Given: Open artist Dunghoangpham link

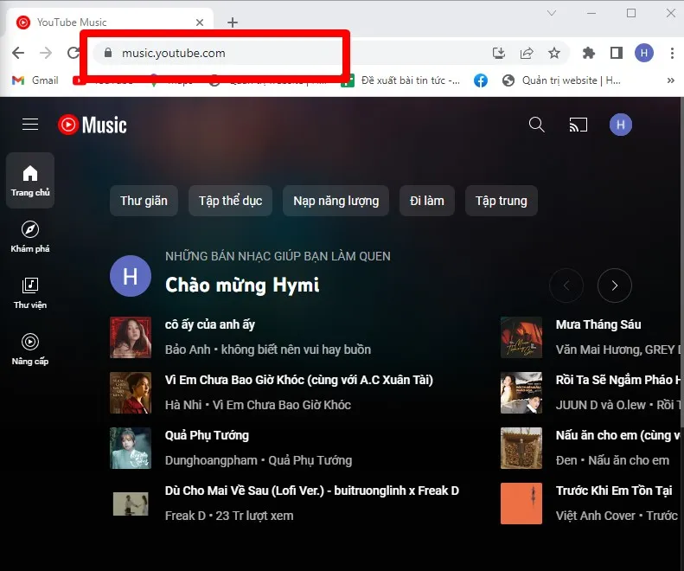Looking at the screenshot, I should click(x=211, y=460).
